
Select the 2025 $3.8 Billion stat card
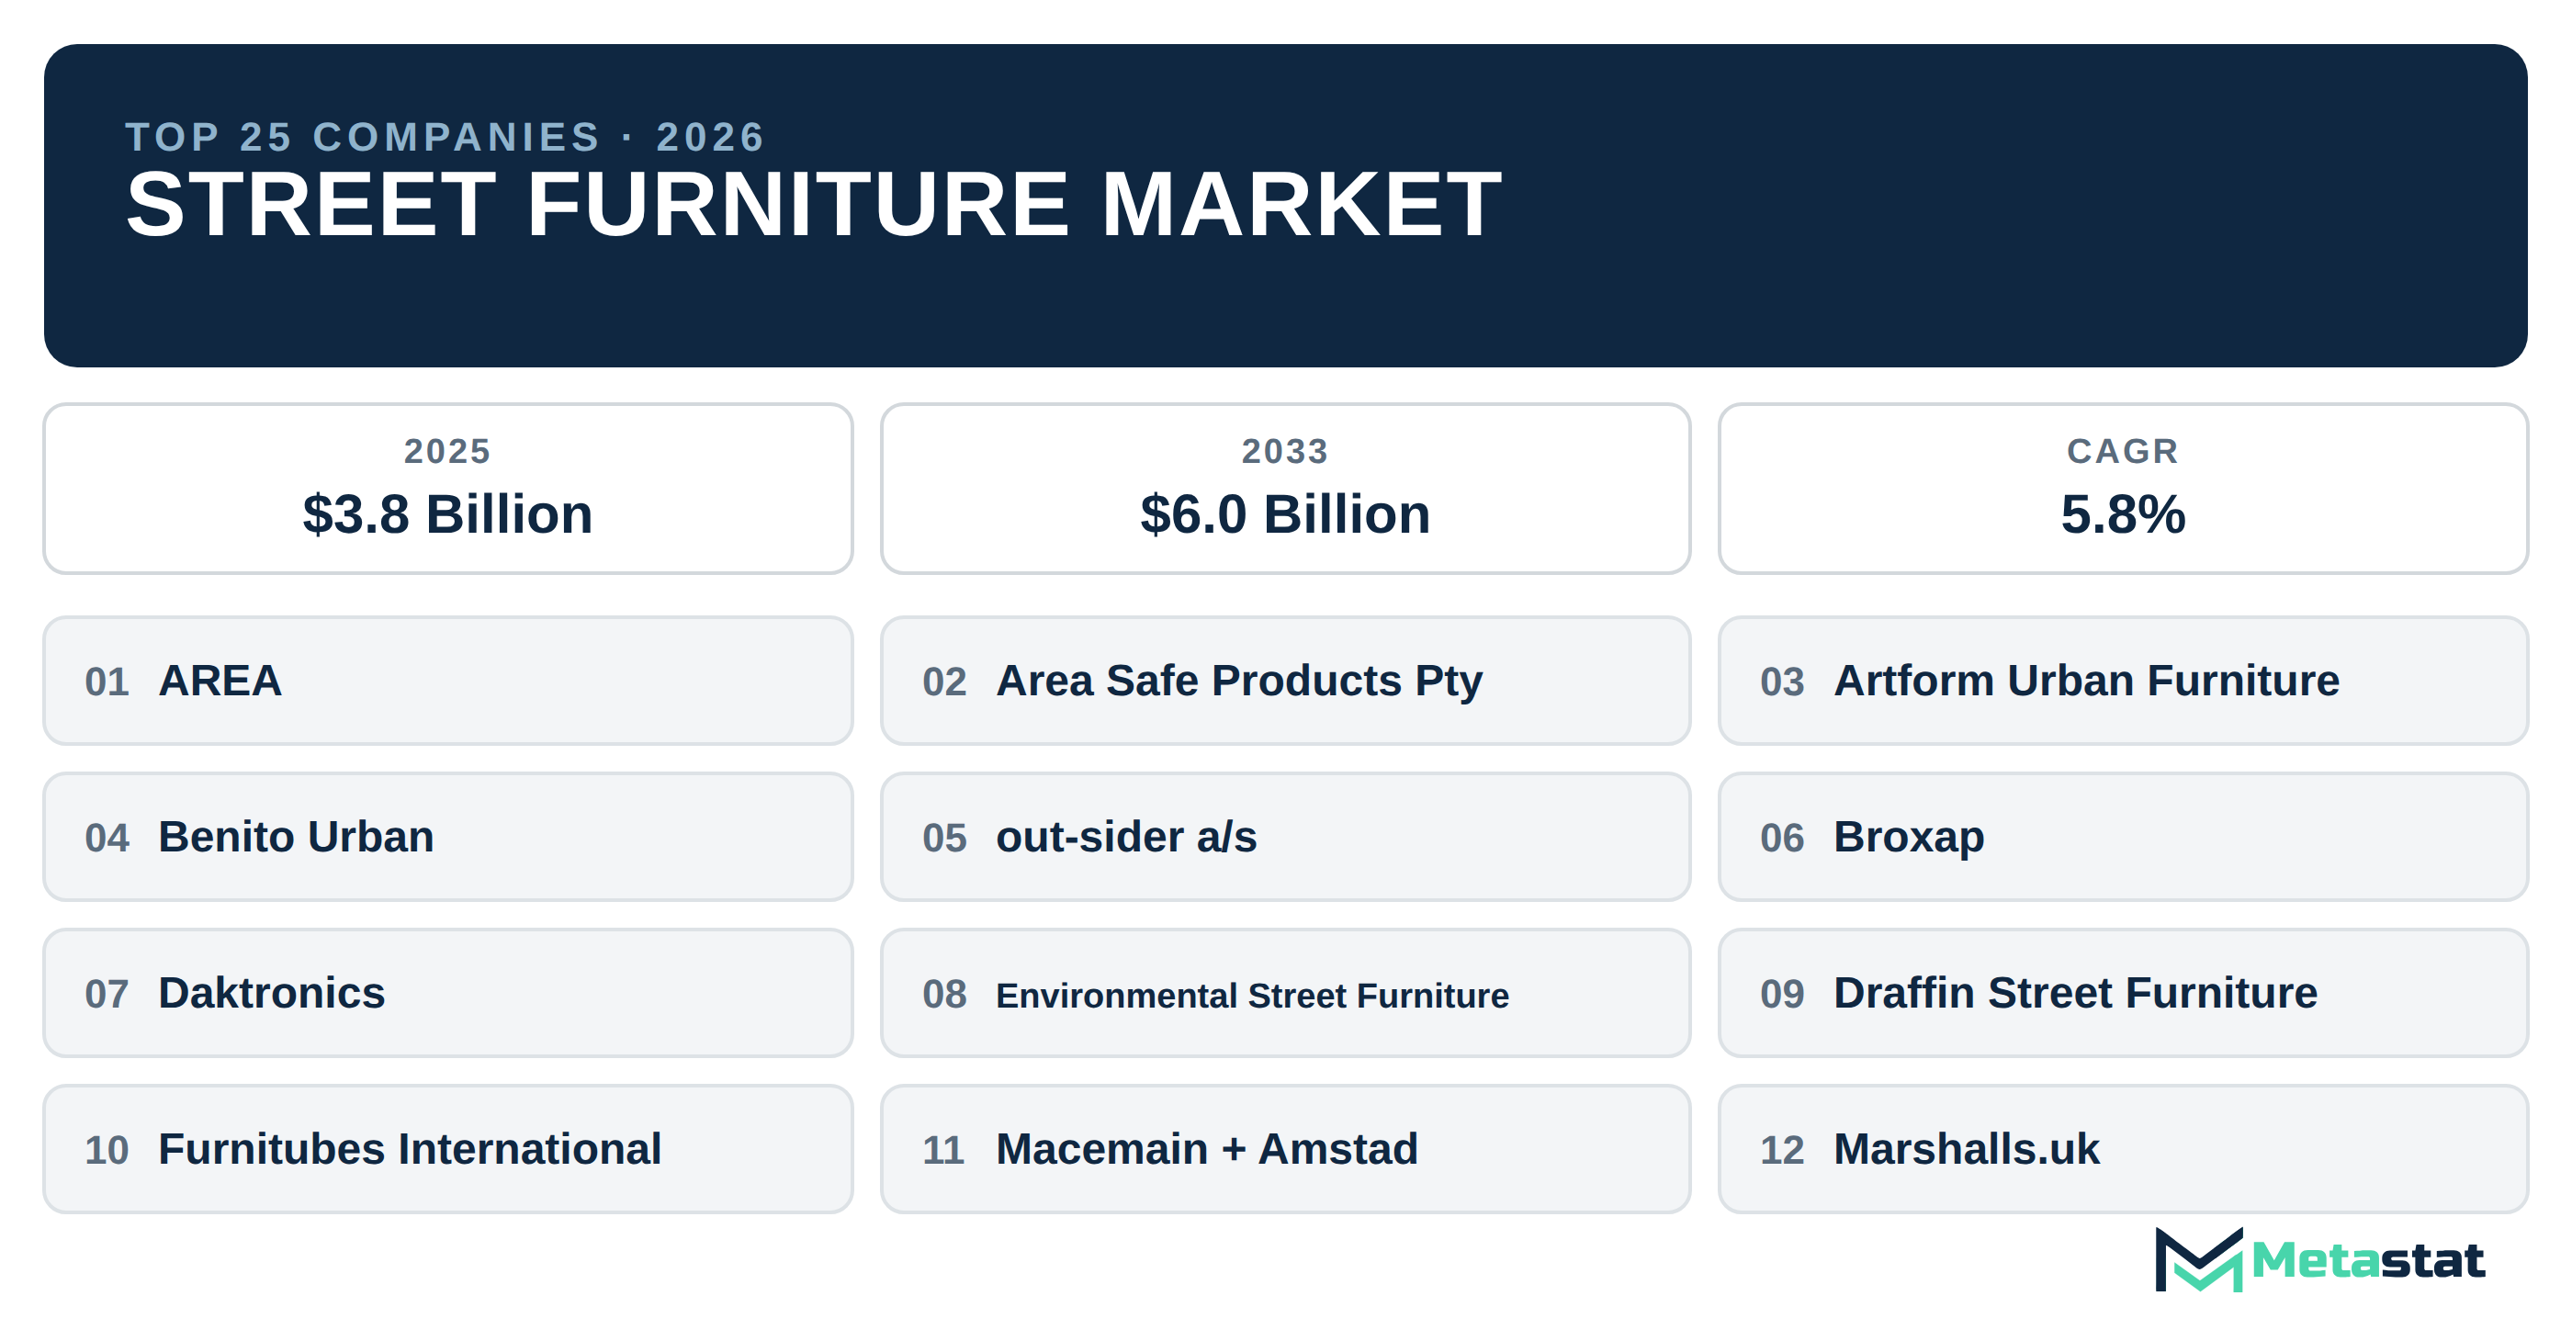(x=448, y=490)
